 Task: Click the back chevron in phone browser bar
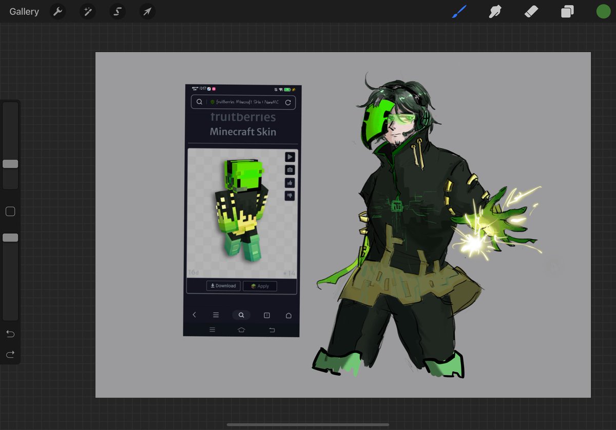point(194,315)
